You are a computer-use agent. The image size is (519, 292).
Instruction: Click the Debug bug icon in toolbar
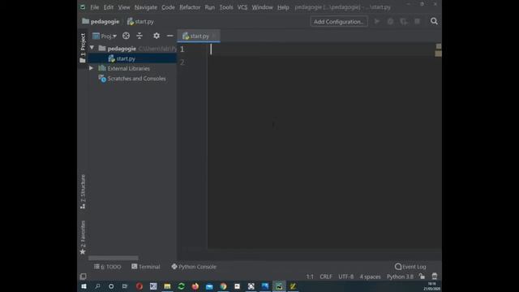(x=390, y=22)
